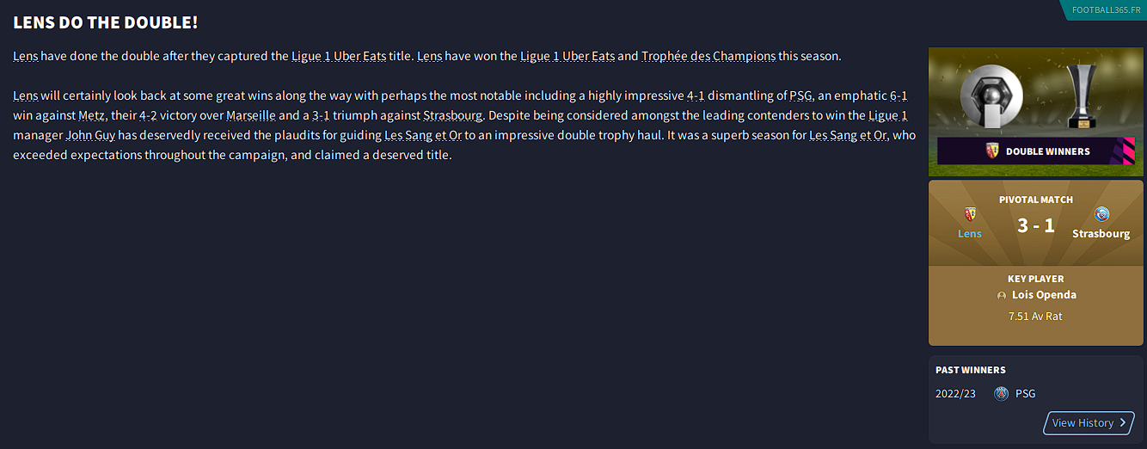Open the 4-1 match result link
1147x449 pixels.
pyautogui.click(x=696, y=95)
